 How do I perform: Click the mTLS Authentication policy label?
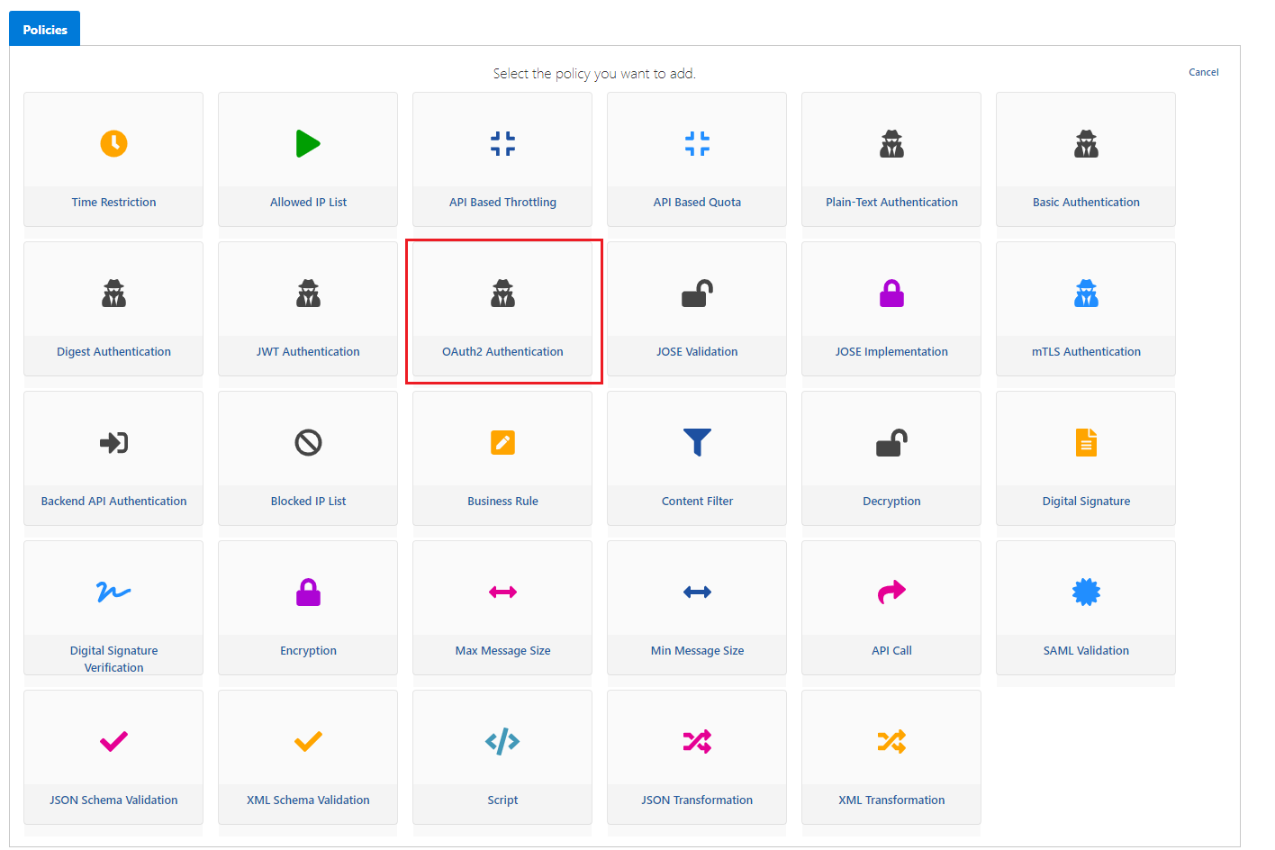[1086, 352]
